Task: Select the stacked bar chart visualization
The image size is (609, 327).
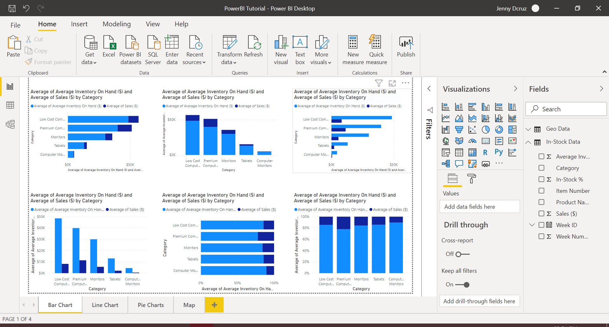Action: pos(446,107)
